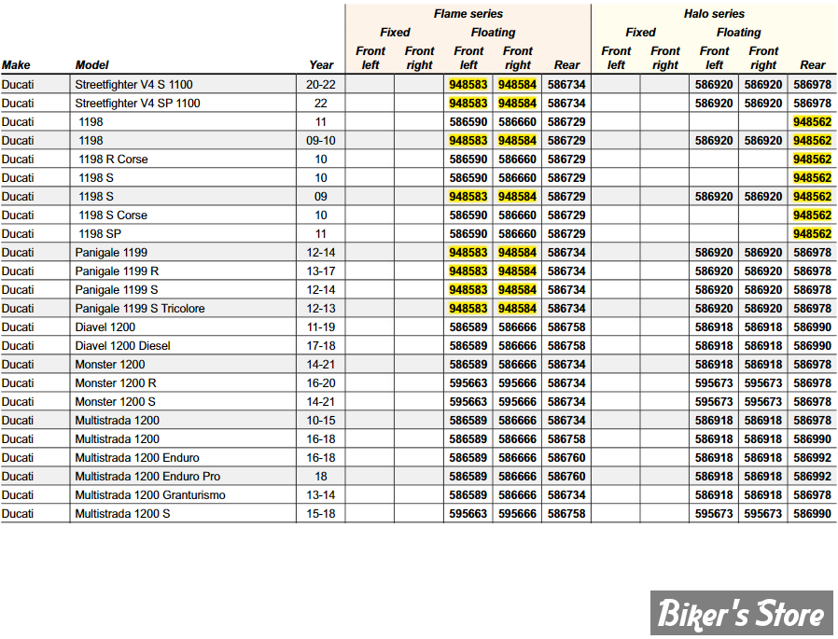Click Panigale 1199 R model cell
This screenshot has width=838, height=639.
(x=117, y=271)
